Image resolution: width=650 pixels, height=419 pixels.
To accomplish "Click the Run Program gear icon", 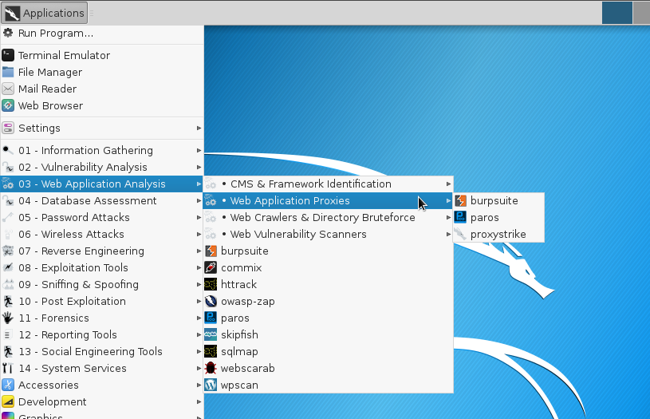I will tap(8, 33).
